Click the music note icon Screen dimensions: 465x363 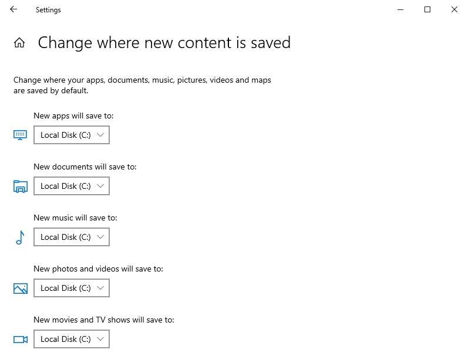coord(20,238)
